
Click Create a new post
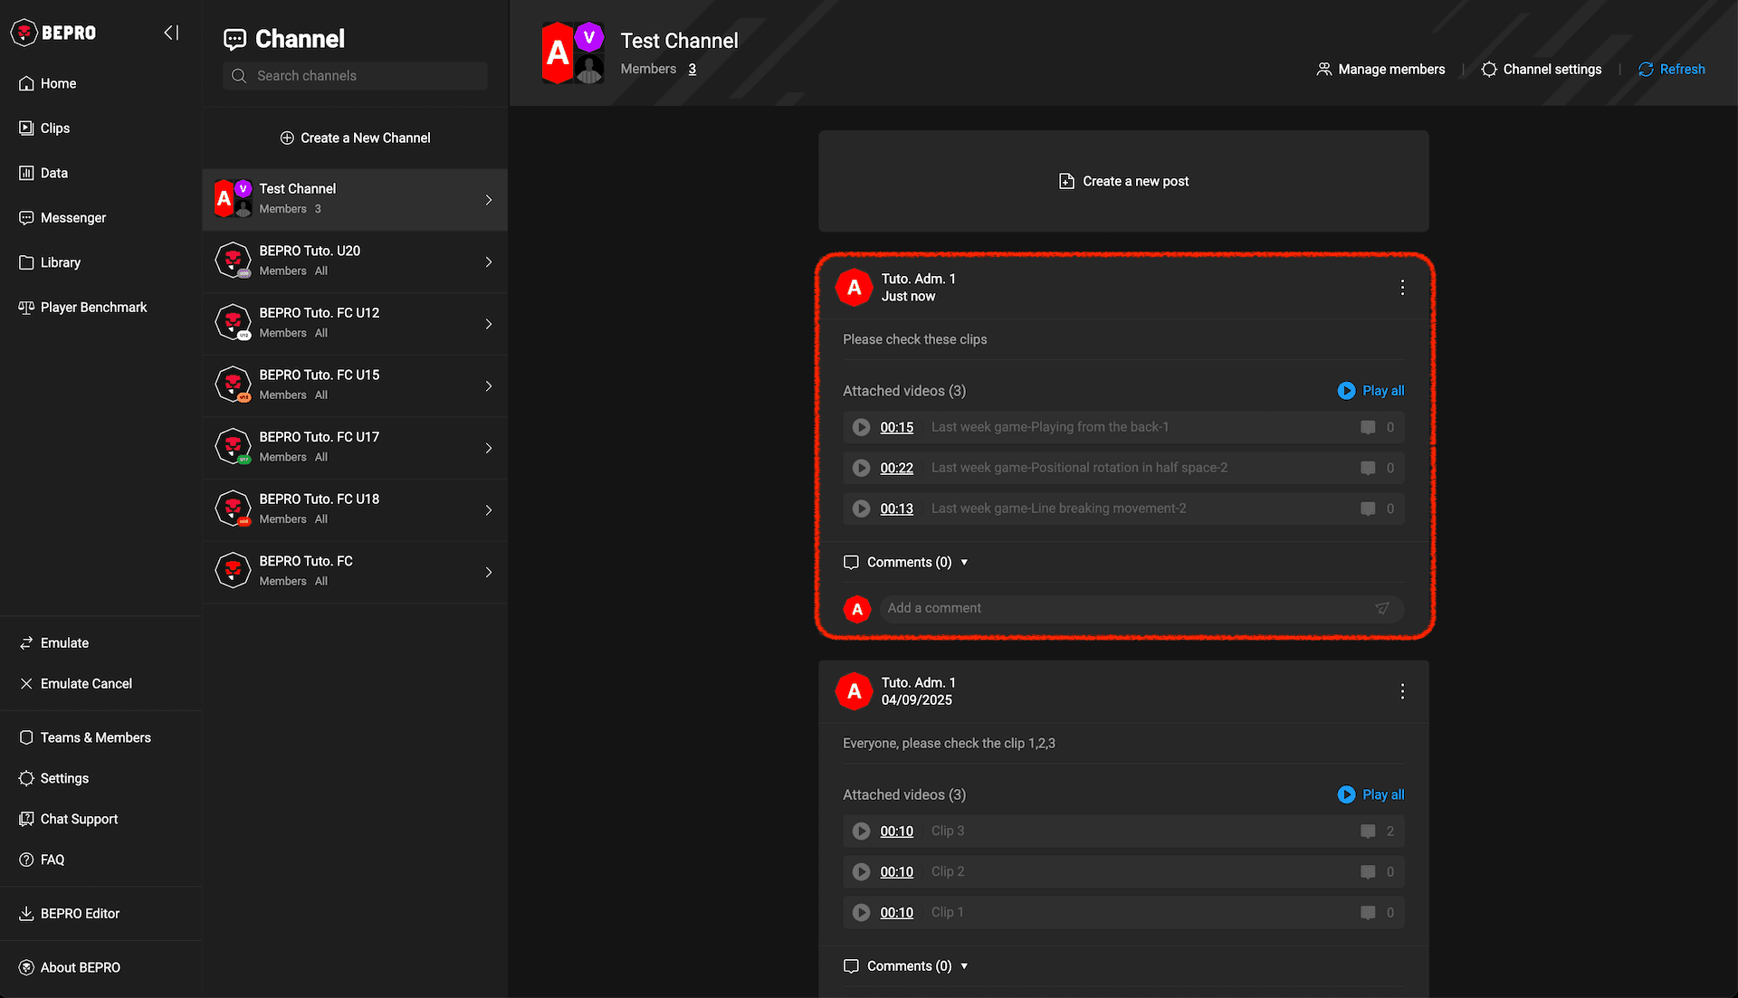[x=1123, y=182]
